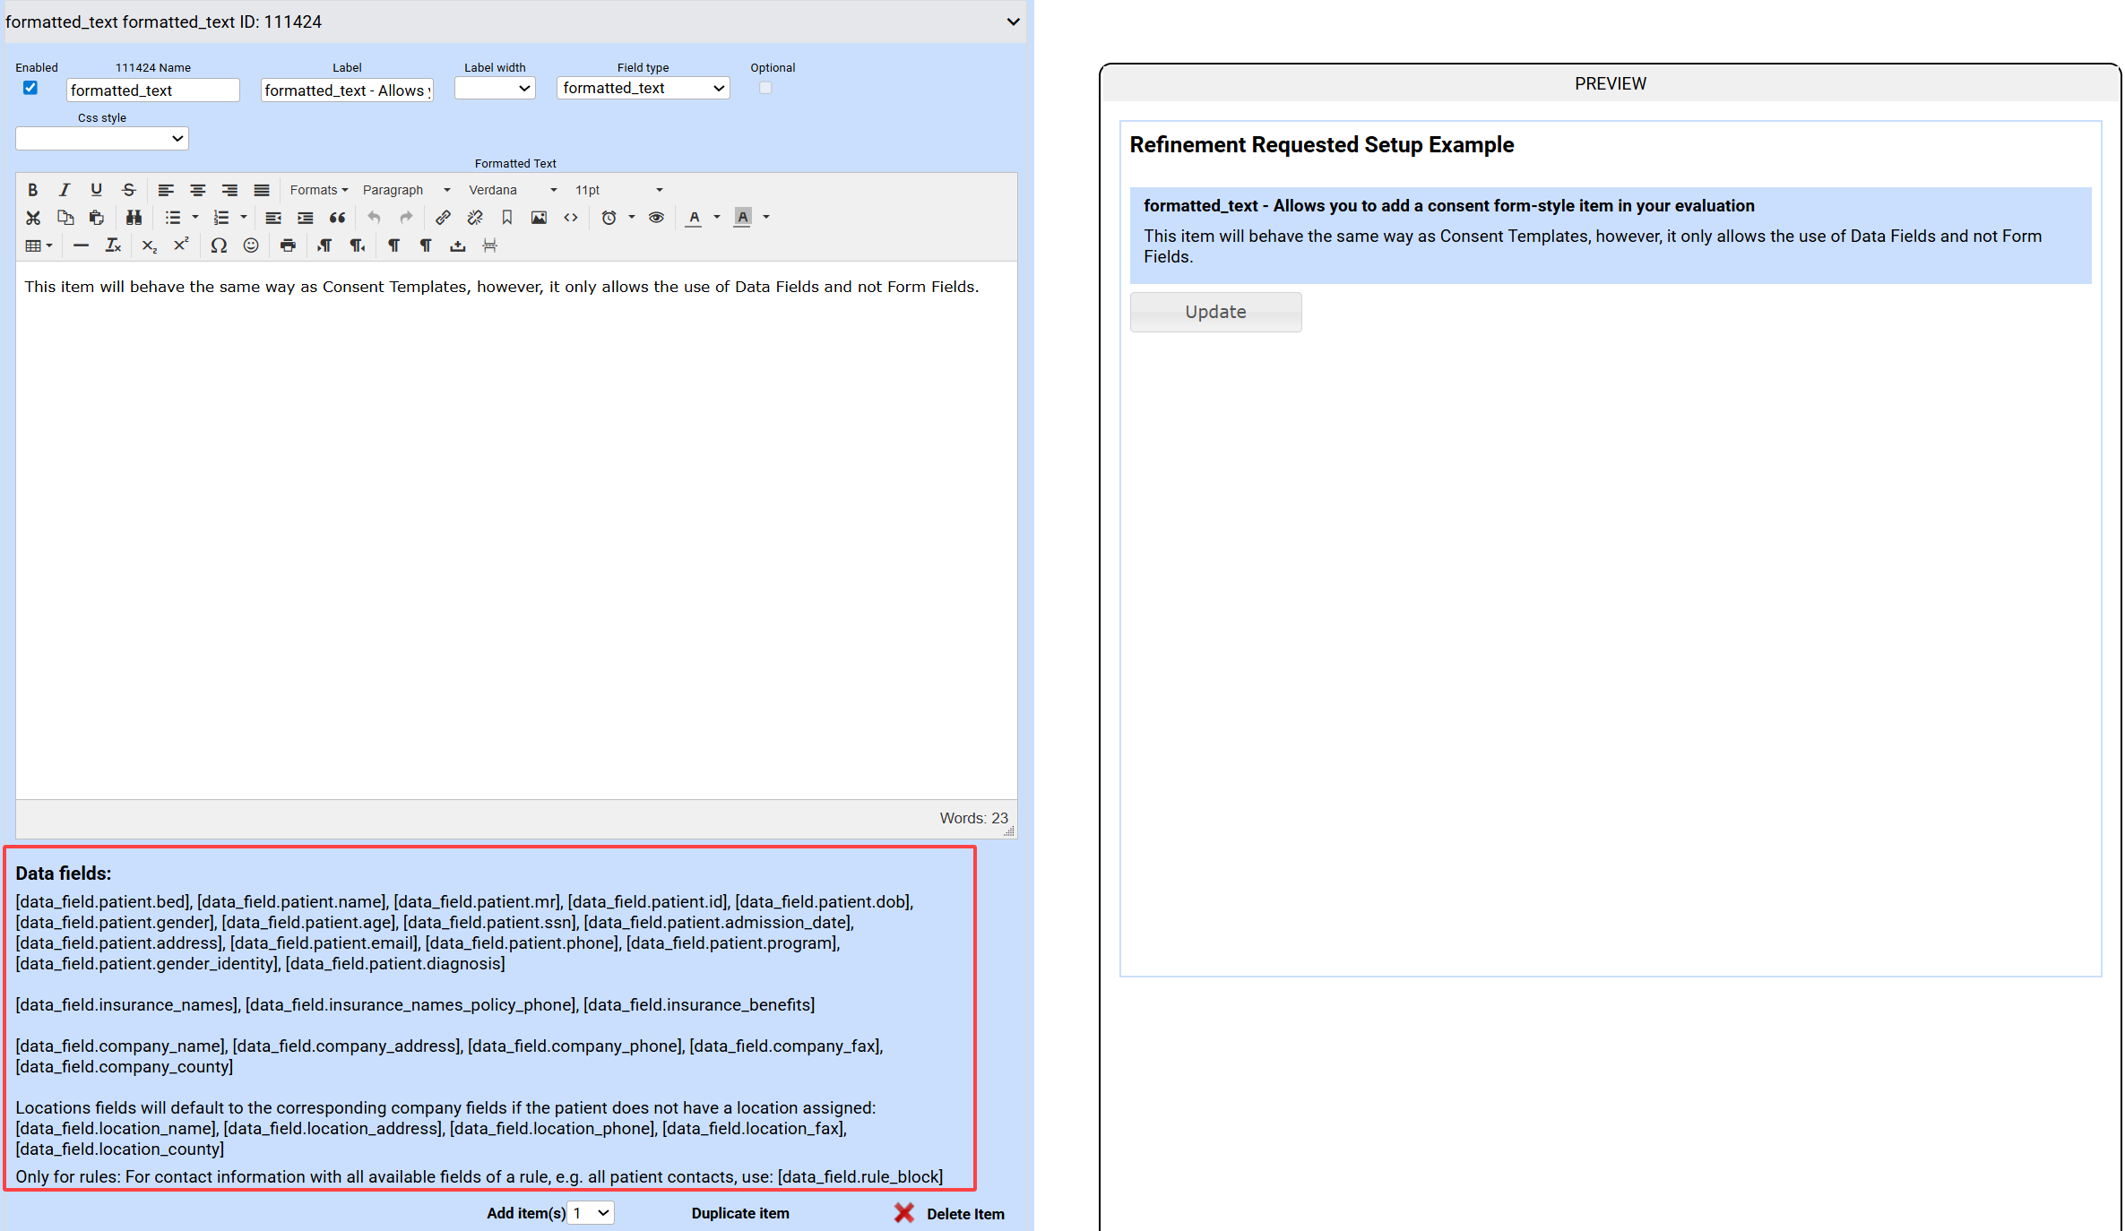Open the Paragraph block format menu
The height and width of the screenshot is (1231, 2125).
tap(406, 190)
